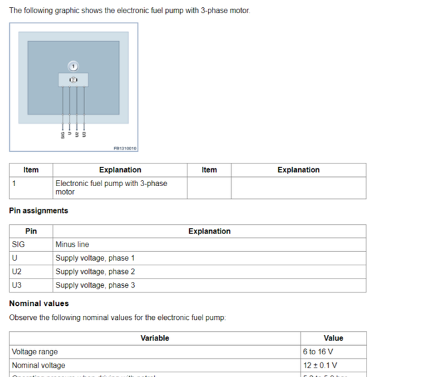Click the 'Voltage range' cell
Viewport: 425px width, 377px height.
coord(155,352)
